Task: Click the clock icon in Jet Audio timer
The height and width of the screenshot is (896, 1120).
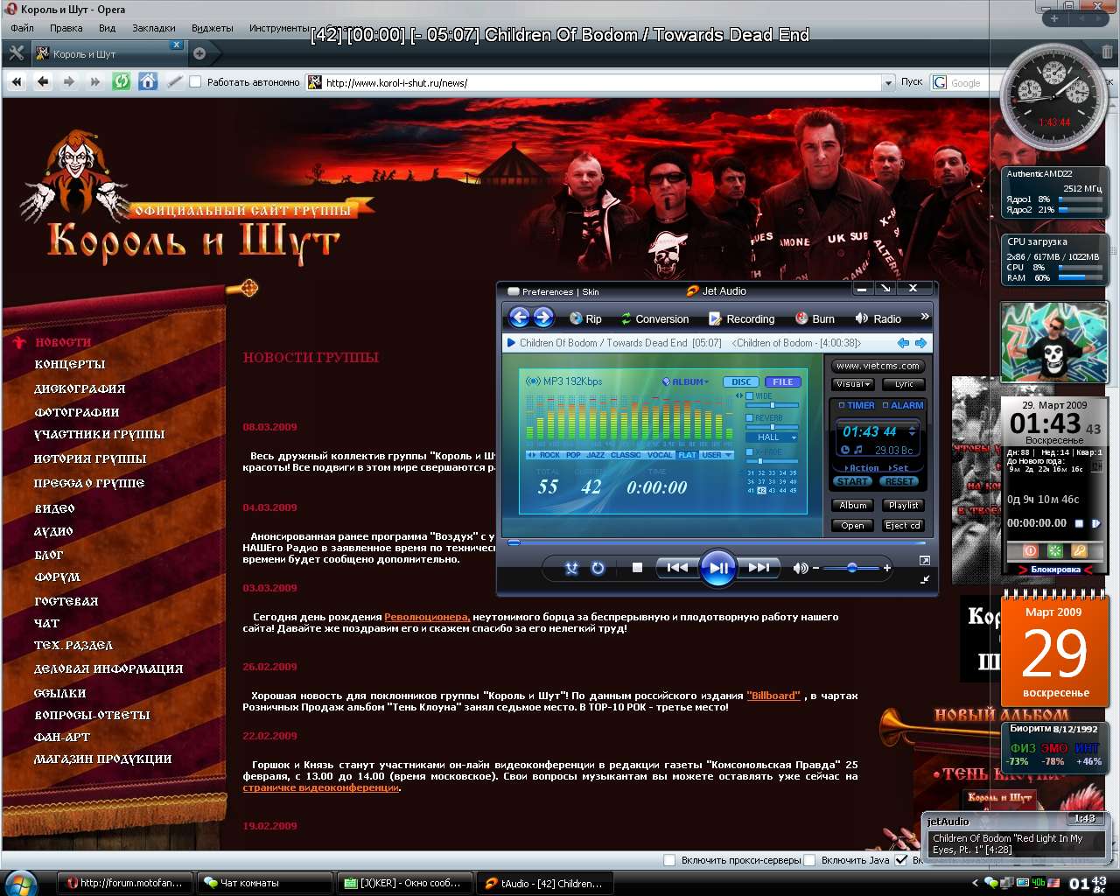Action: point(845,451)
